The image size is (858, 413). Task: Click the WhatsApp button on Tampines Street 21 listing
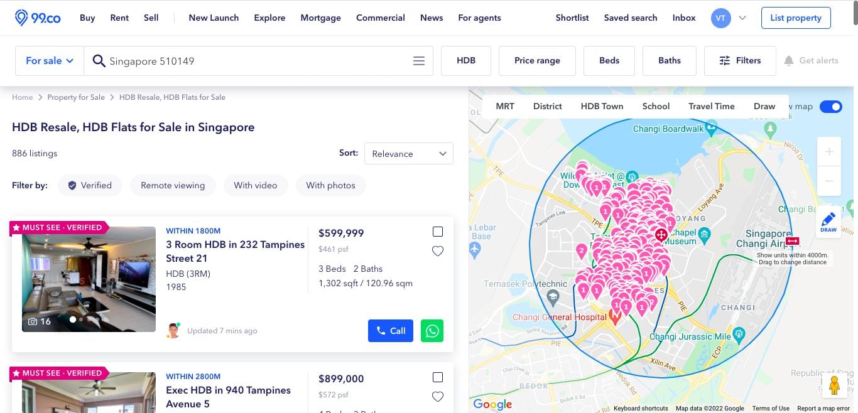432,331
